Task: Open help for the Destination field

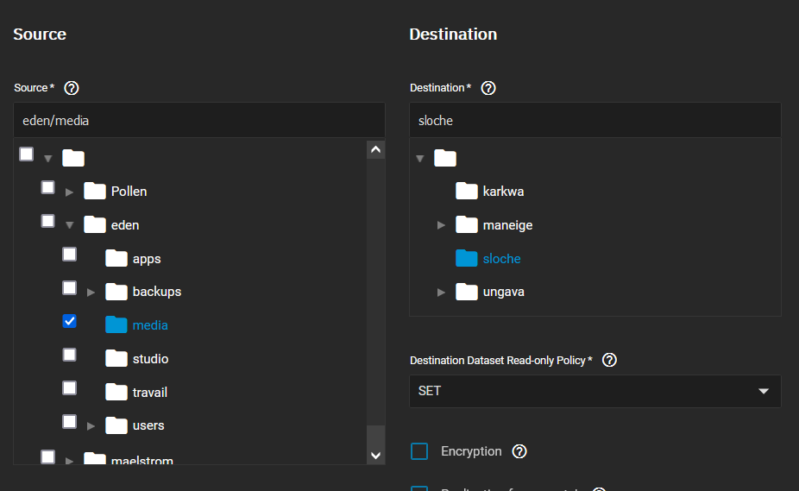Action: (x=488, y=88)
